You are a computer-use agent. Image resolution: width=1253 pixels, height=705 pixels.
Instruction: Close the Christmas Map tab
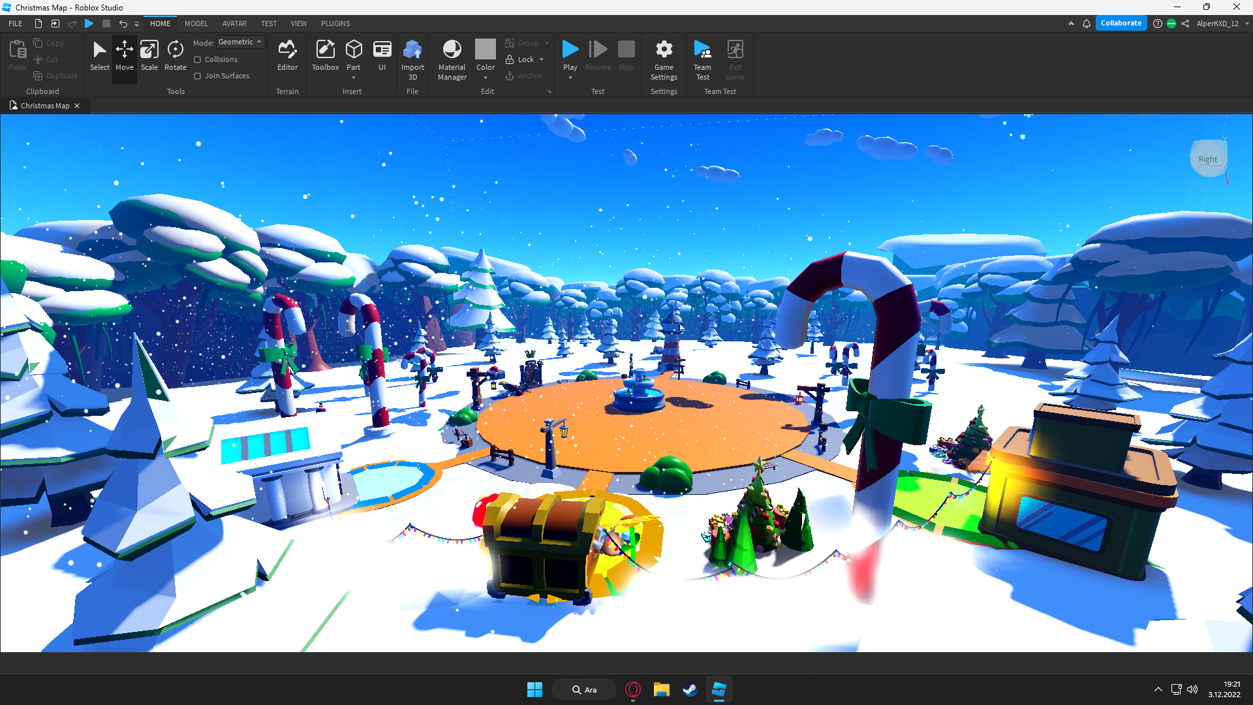pos(77,106)
